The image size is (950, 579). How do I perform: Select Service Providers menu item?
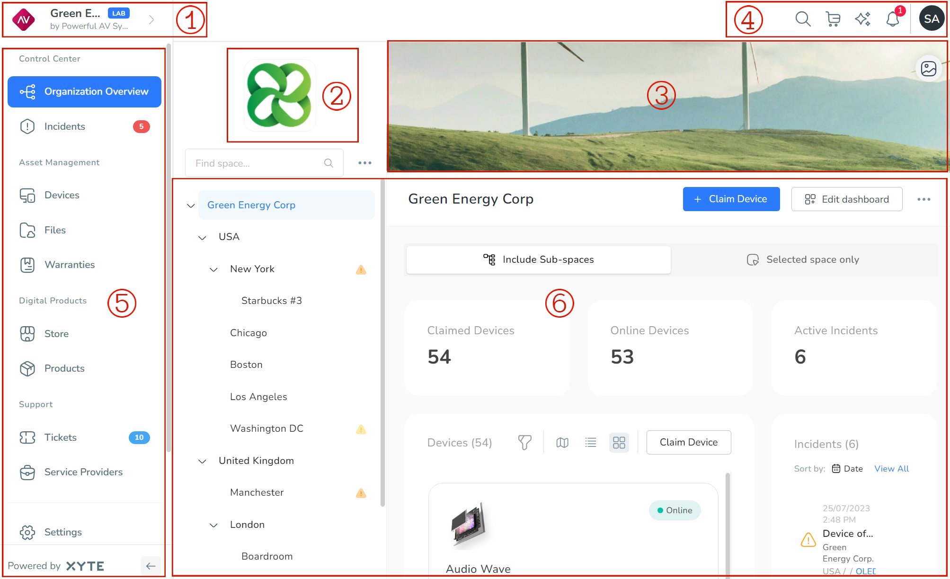(83, 472)
